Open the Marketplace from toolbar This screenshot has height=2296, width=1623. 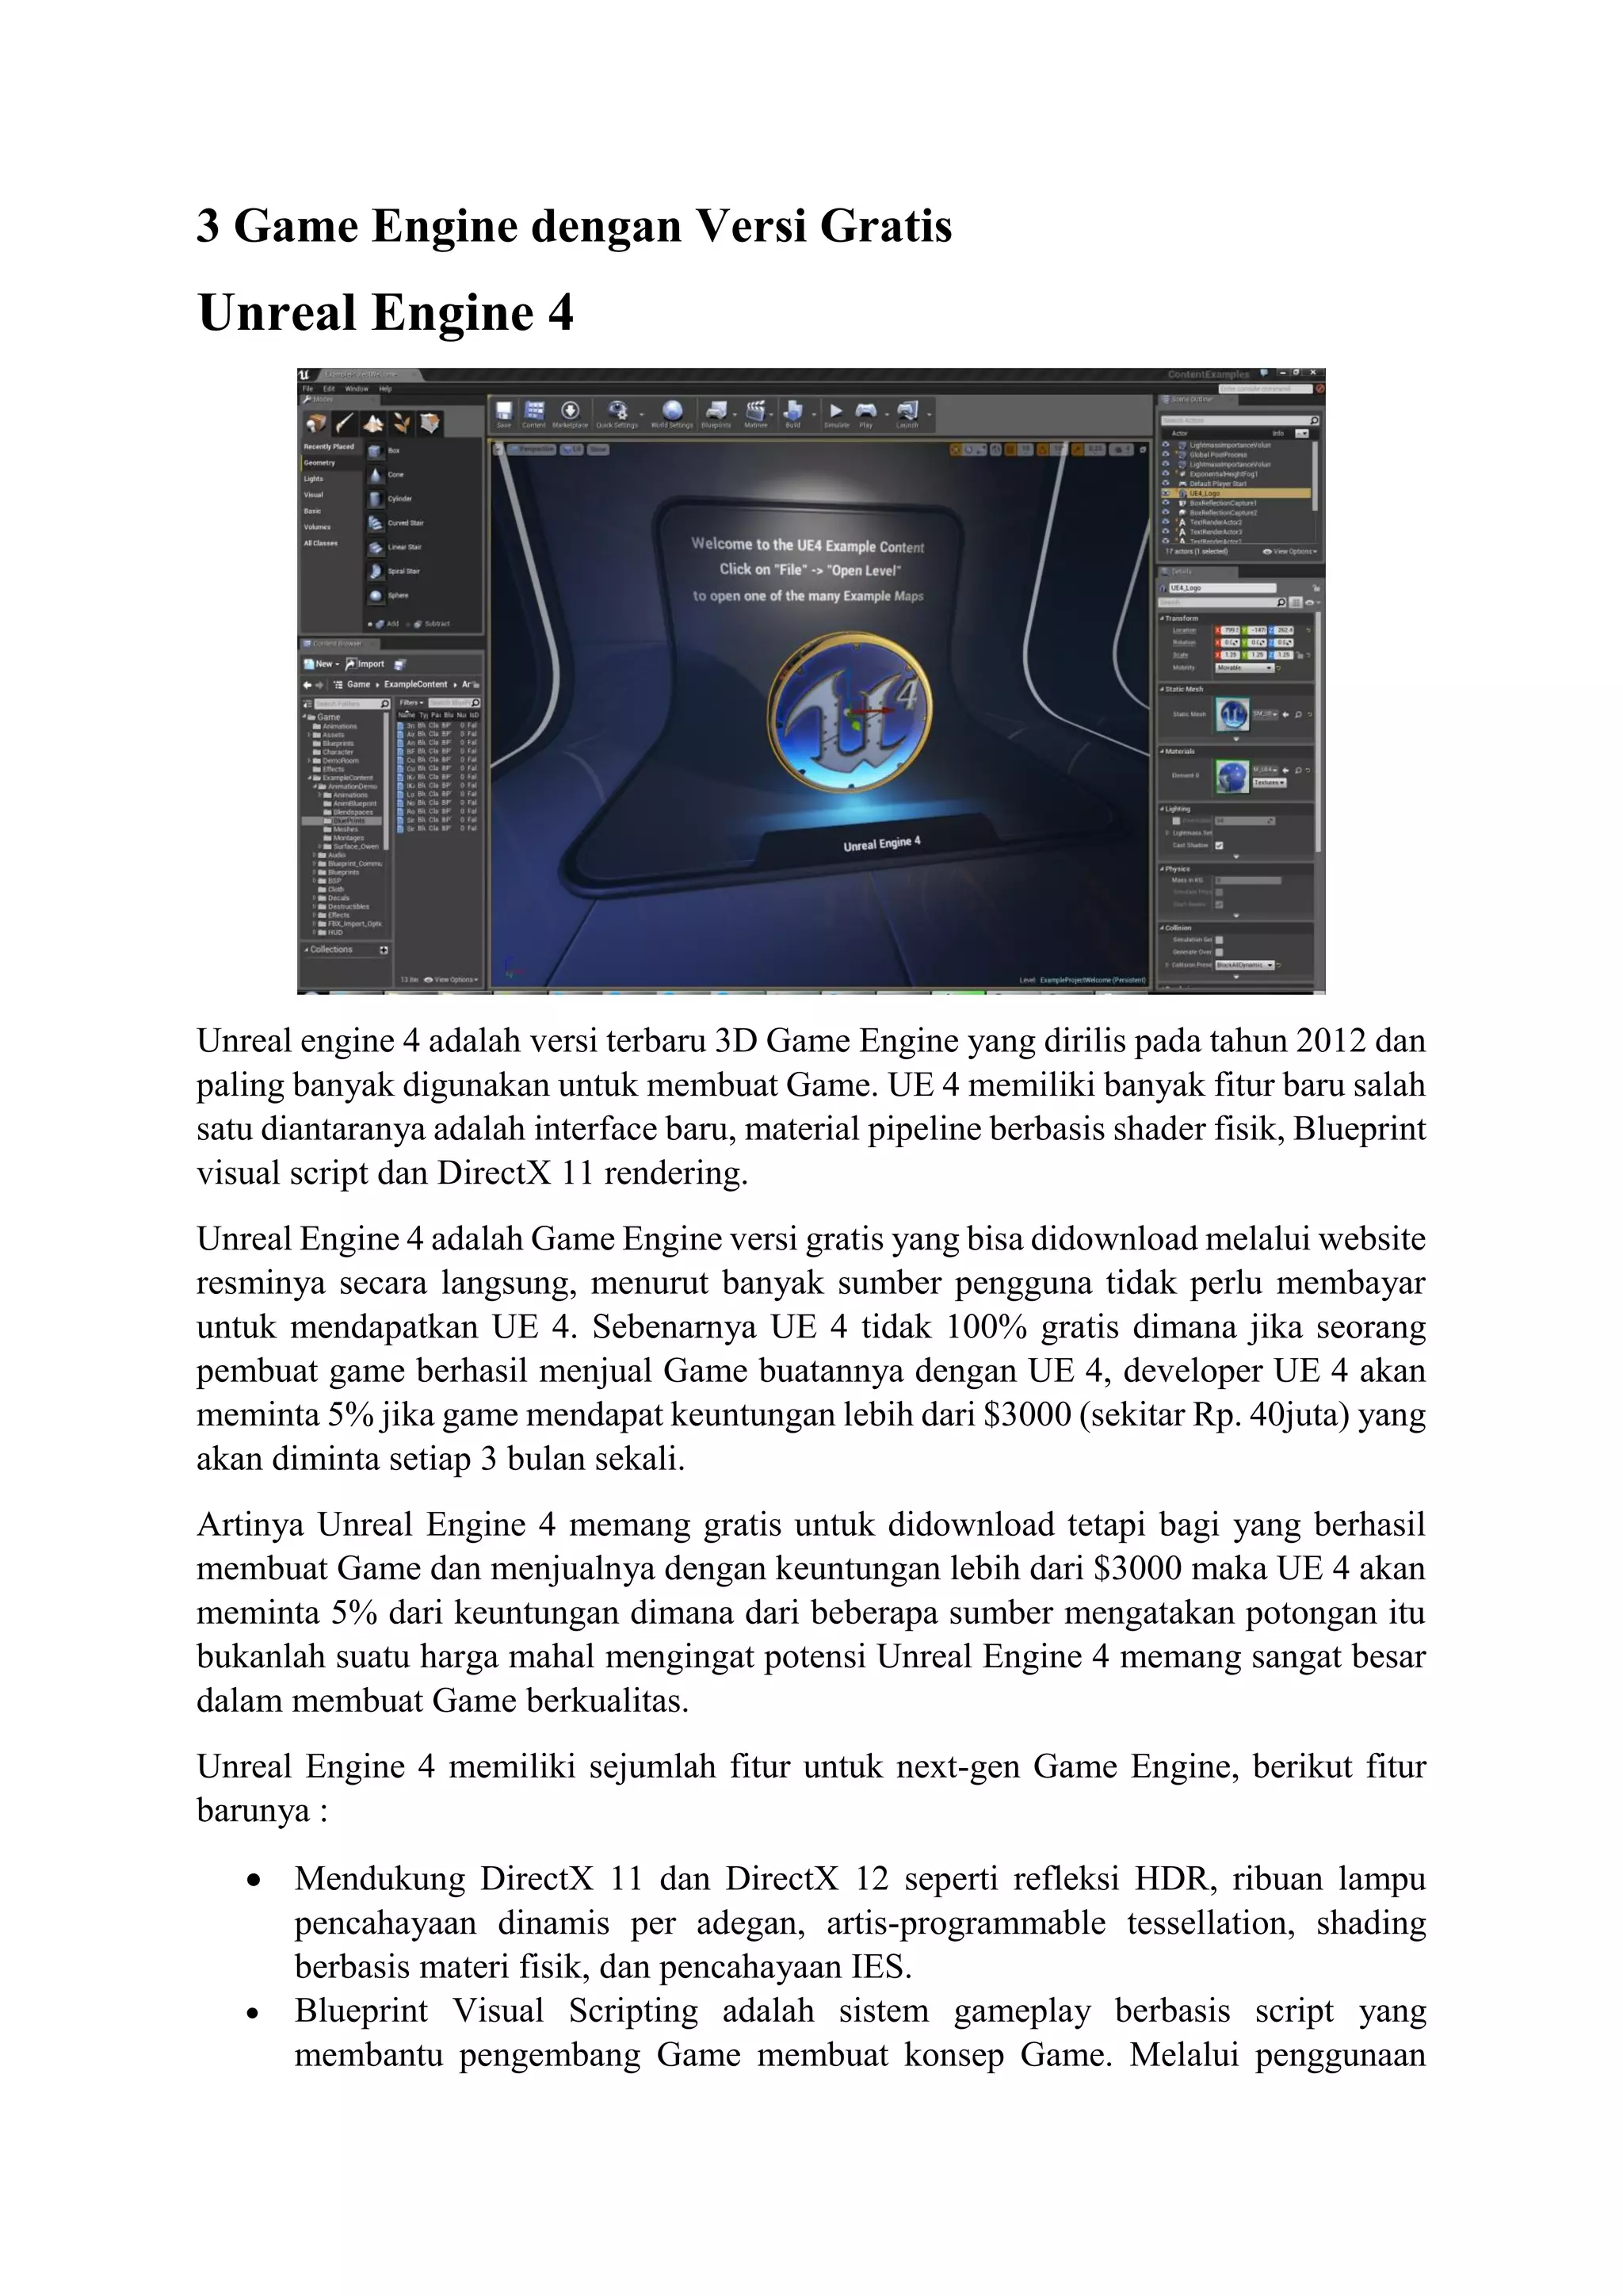[570, 412]
